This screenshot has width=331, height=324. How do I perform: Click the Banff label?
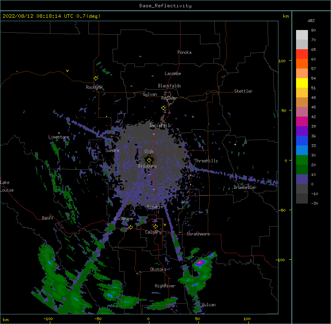point(48,218)
